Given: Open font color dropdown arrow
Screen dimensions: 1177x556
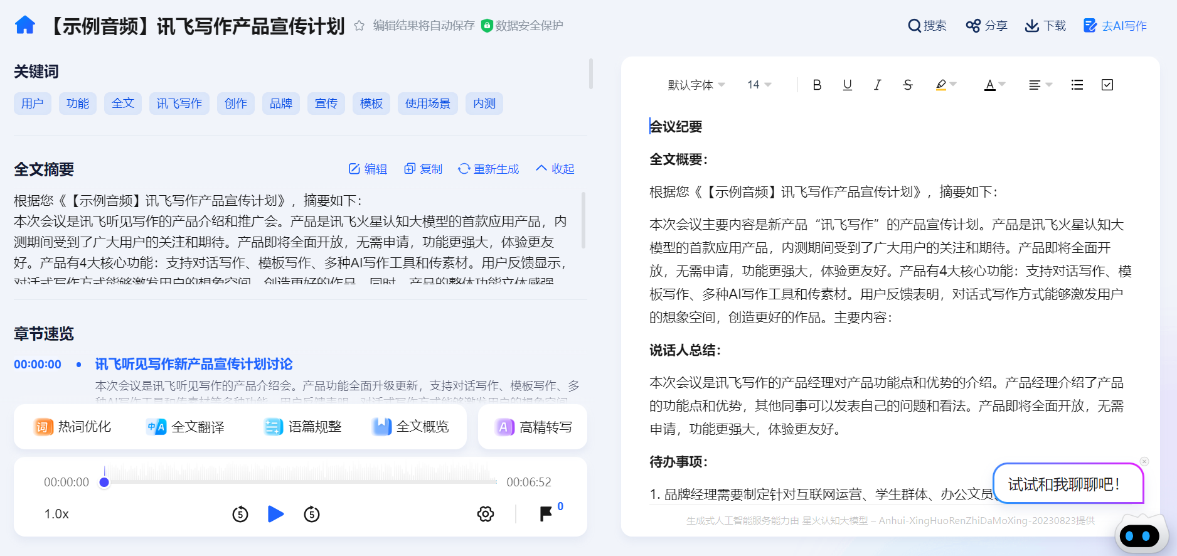Looking at the screenshot, I should tap(1002, 84).
